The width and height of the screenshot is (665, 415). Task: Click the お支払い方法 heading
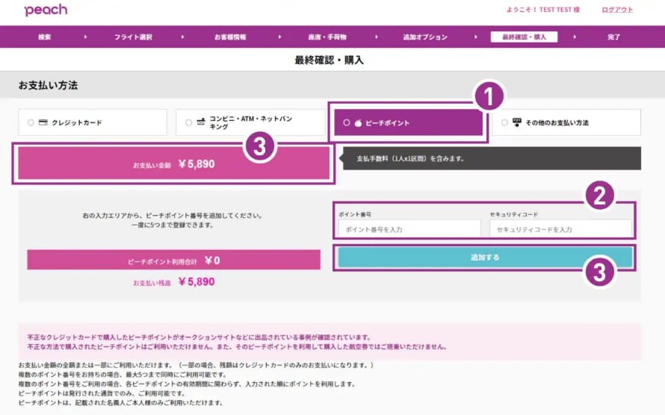[48, 85]
